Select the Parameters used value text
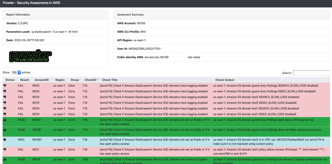The height and width of the screenshot is (164, 332). point(54,32)
